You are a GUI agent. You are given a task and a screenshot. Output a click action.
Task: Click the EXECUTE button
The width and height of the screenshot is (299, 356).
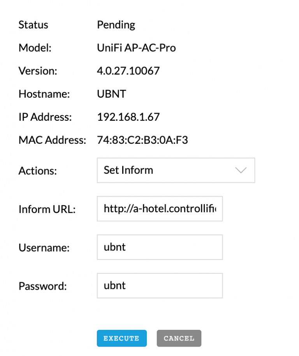[121, 338]
